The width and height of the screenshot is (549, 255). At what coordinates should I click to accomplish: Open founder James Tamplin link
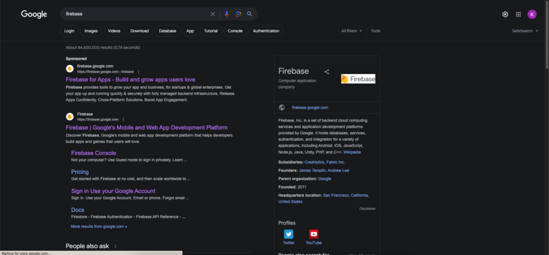coord(313,170)
